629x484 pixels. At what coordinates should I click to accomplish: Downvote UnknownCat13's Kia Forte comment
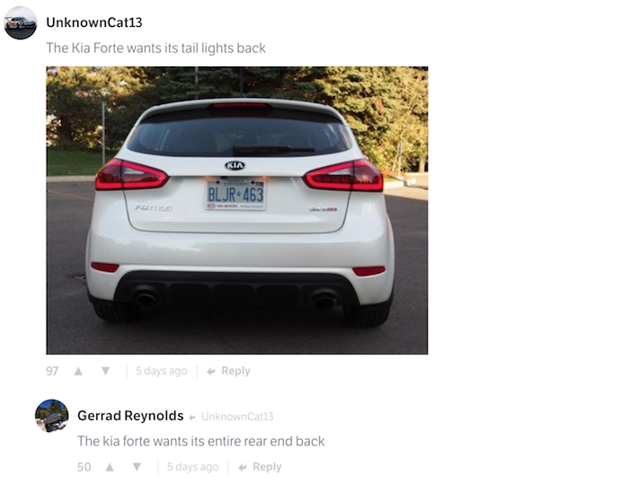(105, 371)
